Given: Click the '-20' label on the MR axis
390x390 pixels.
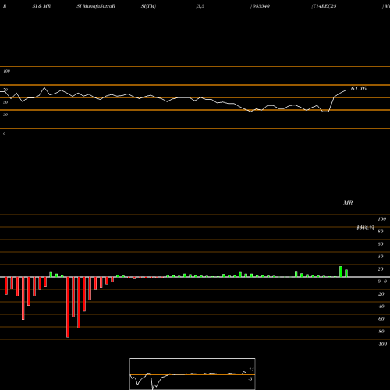Looking at the screenshot, I should (x=381, y=294).
